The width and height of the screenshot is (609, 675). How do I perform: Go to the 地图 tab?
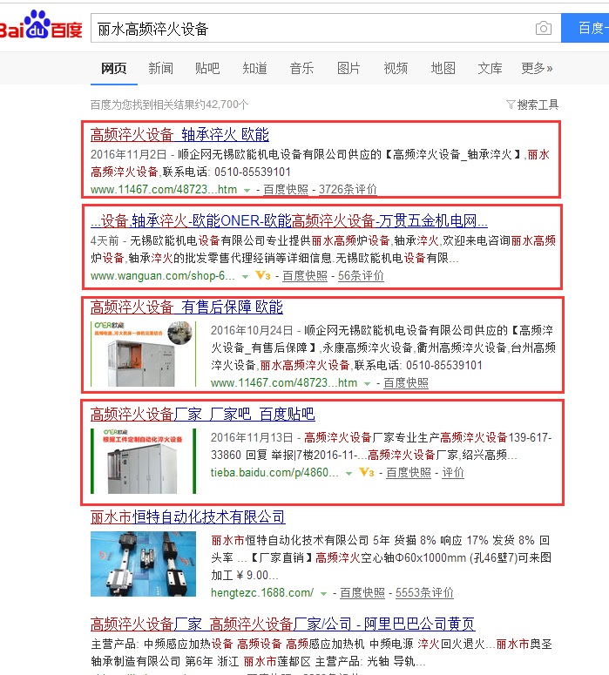pos(443,68)
